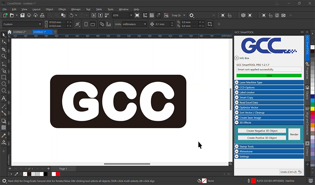Screen dimensions: 315x185
Task: Expand the Laser Machine Type section
Action: tap(237, 83)
